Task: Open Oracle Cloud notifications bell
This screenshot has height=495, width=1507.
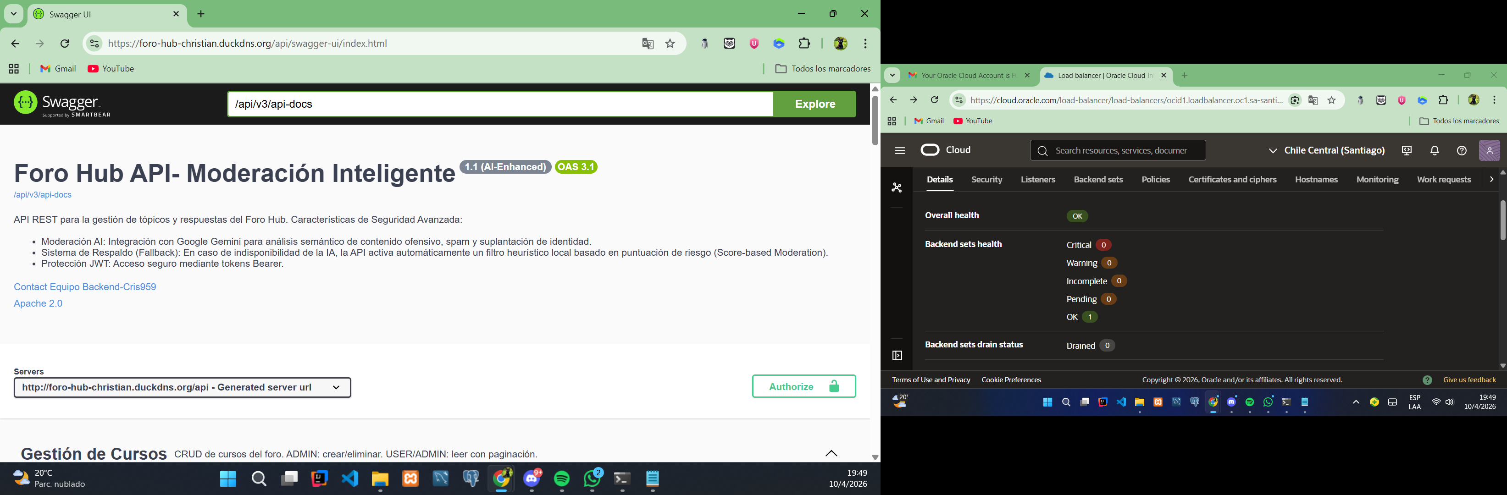Action: tap(1435, 151)
